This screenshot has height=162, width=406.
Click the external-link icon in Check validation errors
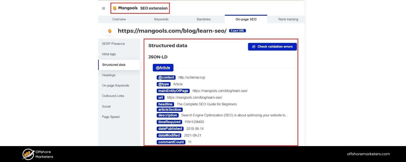point(254,47)
